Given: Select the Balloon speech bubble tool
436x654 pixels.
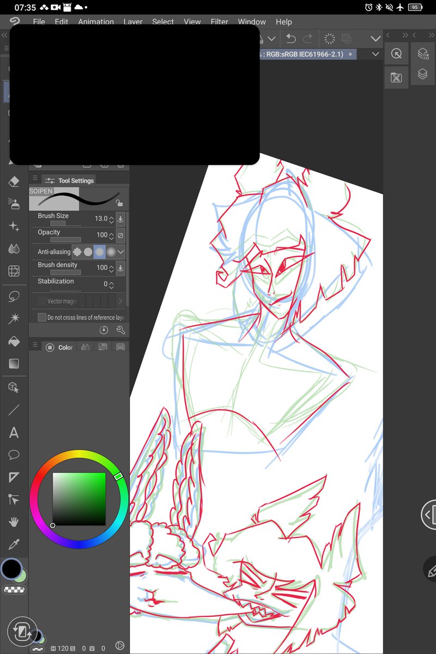Looking at the screenshot, I should tap(14, 455).
